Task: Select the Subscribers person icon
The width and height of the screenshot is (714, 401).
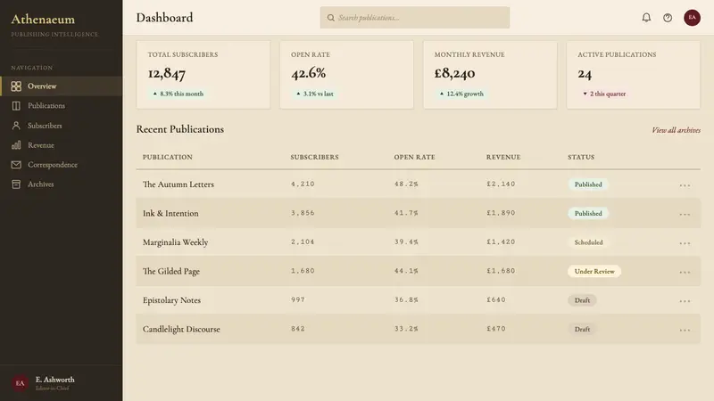Action: 16,126
